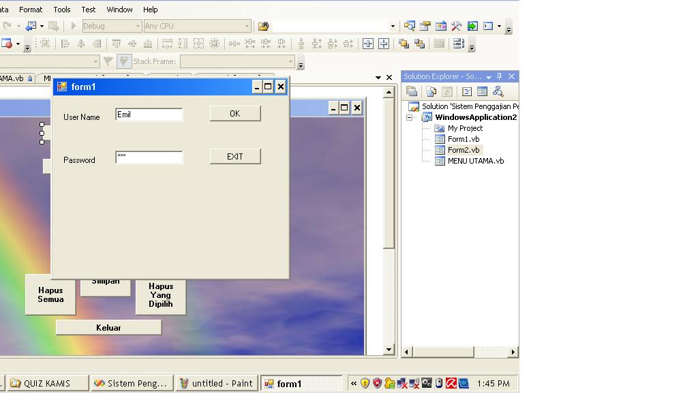
Task: Click the Center Horizontally layout icon
Action: [367, 44]
